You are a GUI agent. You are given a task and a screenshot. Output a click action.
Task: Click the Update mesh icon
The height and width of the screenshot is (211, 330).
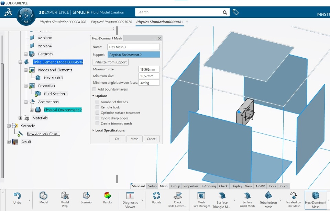tap(156, 196)
